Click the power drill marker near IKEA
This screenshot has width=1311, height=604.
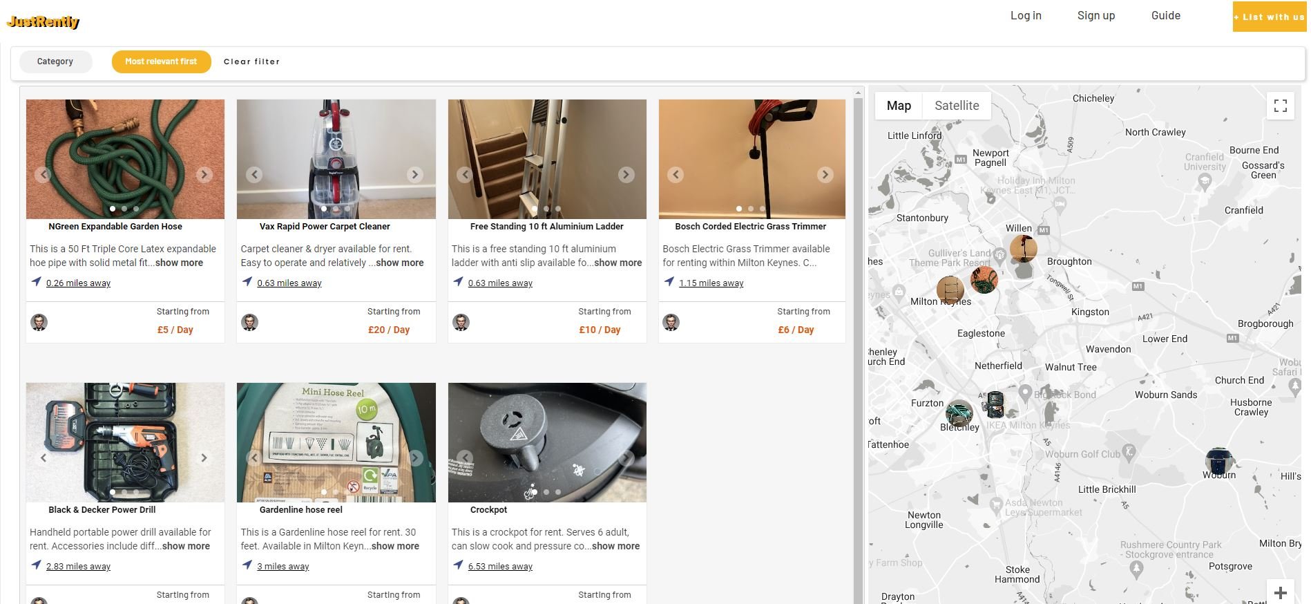point(994,404)
